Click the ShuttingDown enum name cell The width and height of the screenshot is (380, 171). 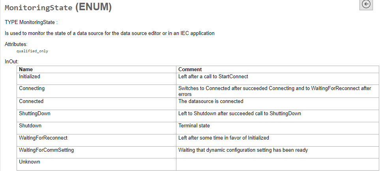point(35,114)
